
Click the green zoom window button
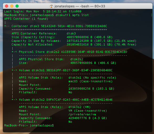[17, 6]
